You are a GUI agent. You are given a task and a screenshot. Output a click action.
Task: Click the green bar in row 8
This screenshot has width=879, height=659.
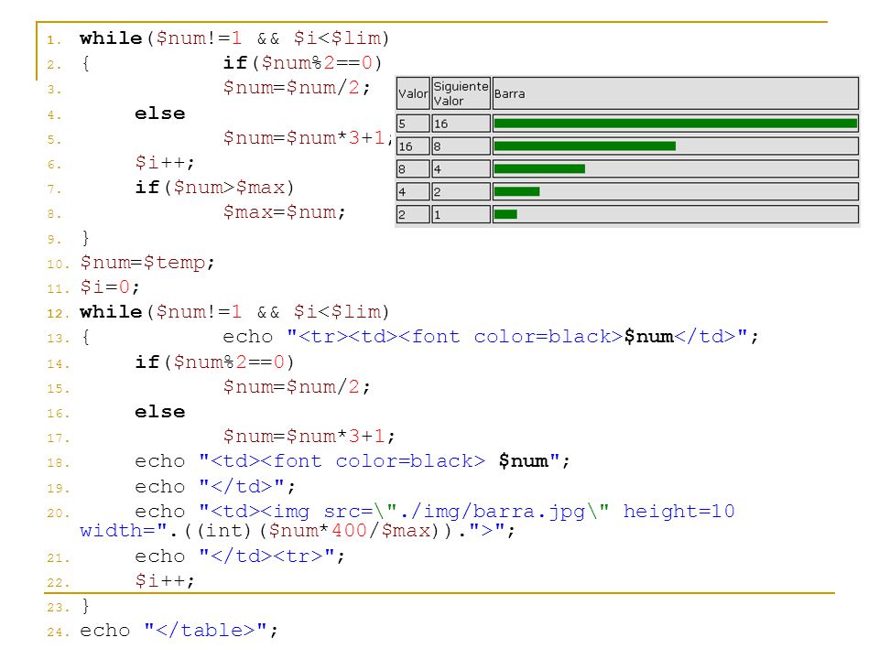tap(539, 168)
